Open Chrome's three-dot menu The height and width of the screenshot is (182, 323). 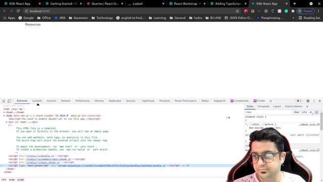(318, 11)
